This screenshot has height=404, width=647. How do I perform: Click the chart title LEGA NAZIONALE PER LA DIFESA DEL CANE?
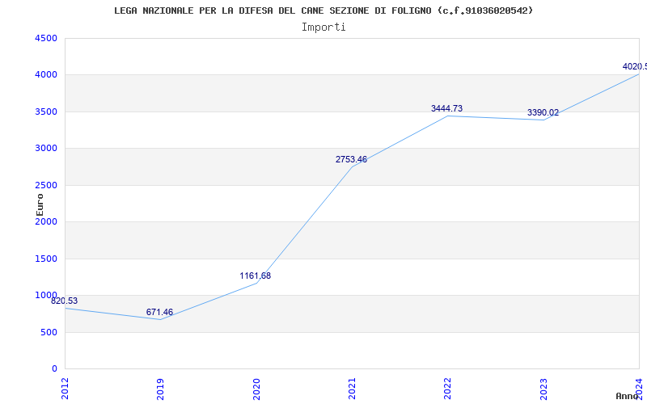323,11
